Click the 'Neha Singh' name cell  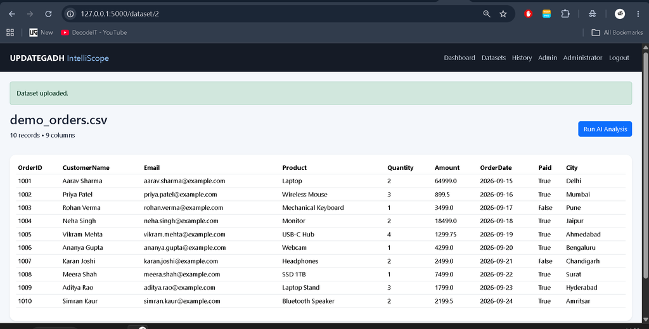[x=79, y=221]
